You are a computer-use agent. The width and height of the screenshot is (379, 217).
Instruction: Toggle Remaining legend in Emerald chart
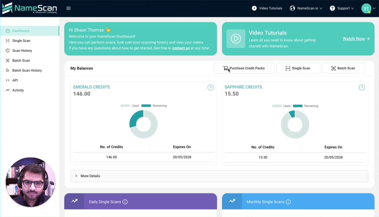coord(154,106)
